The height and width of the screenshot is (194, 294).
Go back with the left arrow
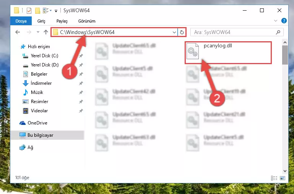(18, 32)
